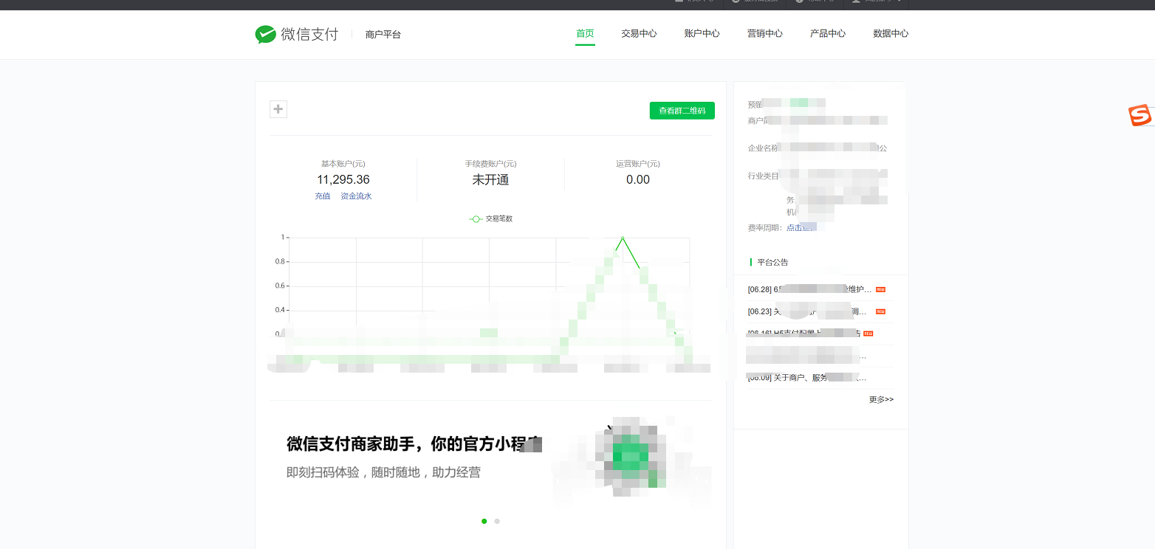
Task: Click the 行业类目 label
Action: pos(764,176)
